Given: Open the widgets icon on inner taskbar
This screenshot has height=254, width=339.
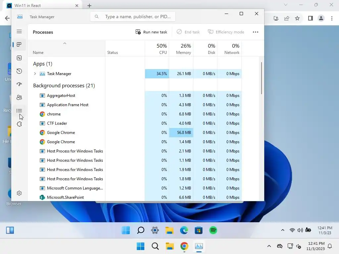Looking at the screenshot, I should [10, 230].
